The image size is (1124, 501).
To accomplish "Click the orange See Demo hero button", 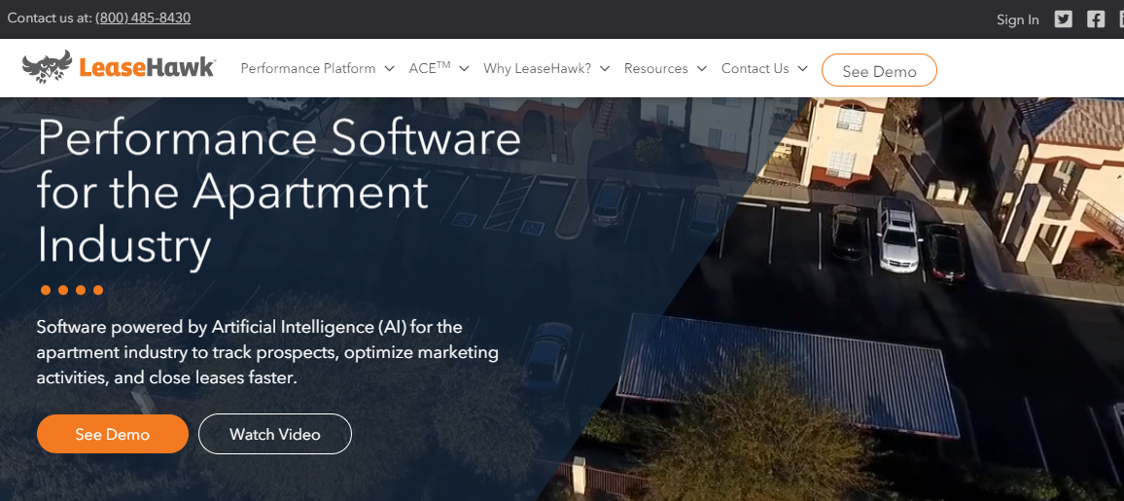I will click(113, 434).
